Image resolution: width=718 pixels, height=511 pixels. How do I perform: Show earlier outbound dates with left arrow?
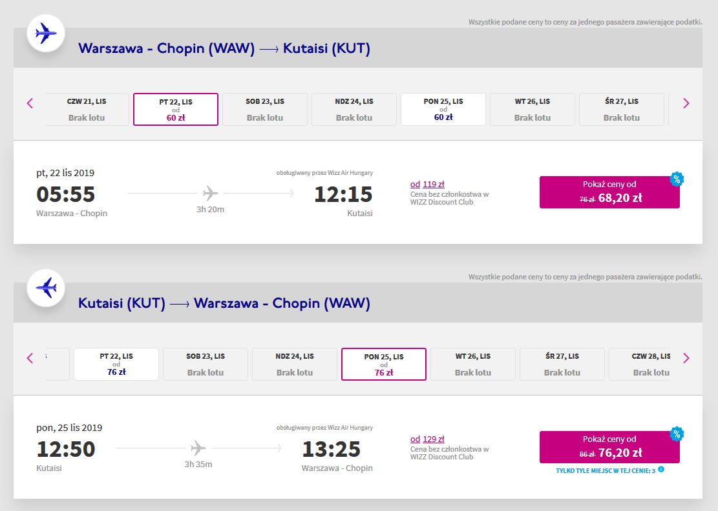tap(30, 103)
